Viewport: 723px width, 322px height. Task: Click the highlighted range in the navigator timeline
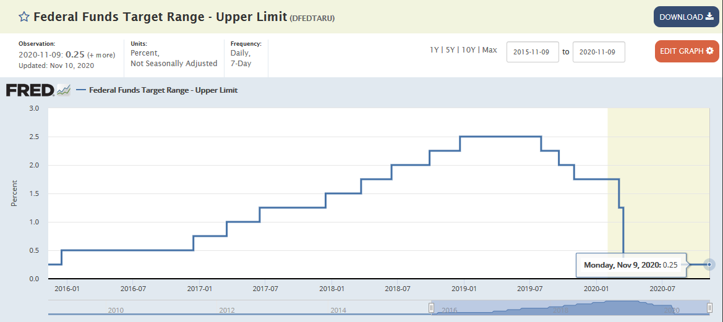coord(570,307)
